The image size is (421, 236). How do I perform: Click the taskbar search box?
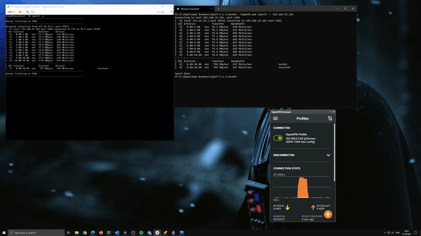point(36,232)
